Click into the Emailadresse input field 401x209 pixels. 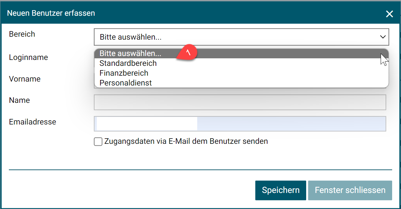click(240, 124)
